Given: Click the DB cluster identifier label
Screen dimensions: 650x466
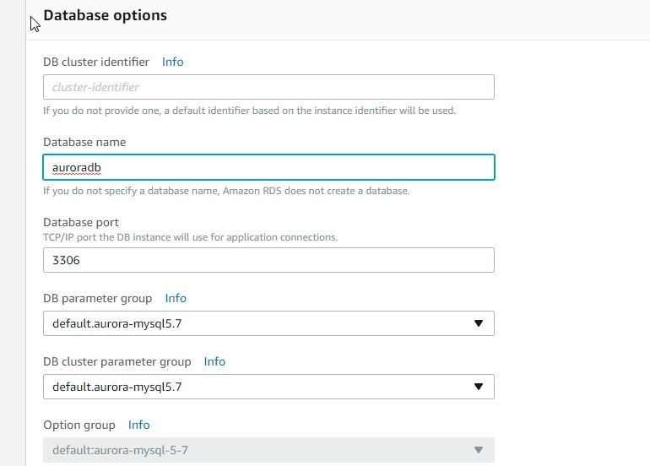Looking at the screenshot, I should point(96,62).
